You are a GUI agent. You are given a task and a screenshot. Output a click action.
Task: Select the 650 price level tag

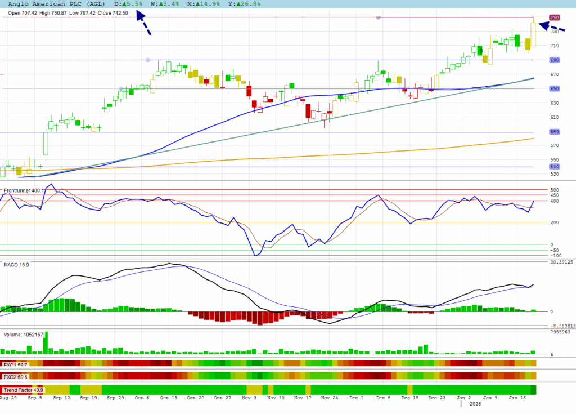point(554,89)
